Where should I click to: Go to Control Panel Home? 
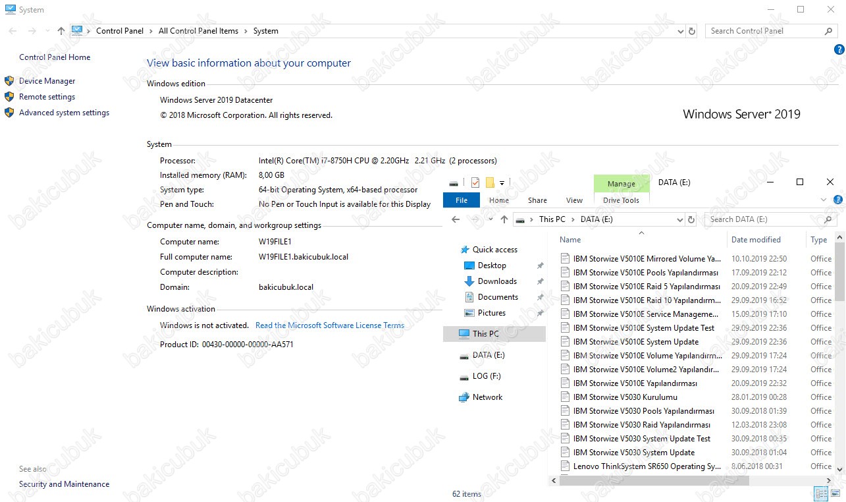coord(55,57)
